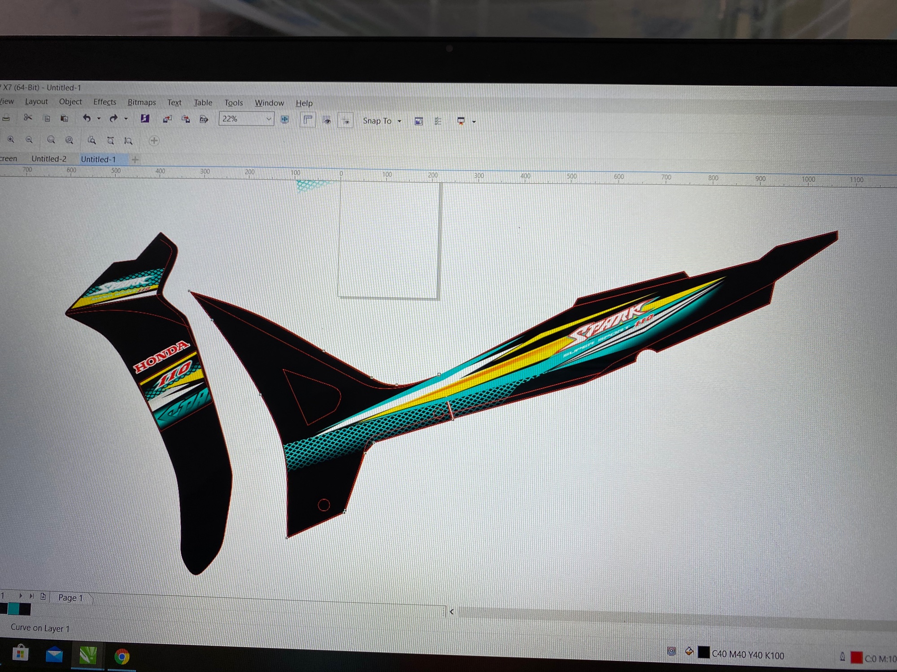This screenshot has height=672, width=897.
Task: Toggle Show Guidelines button
Action: [x=345, y=121]
